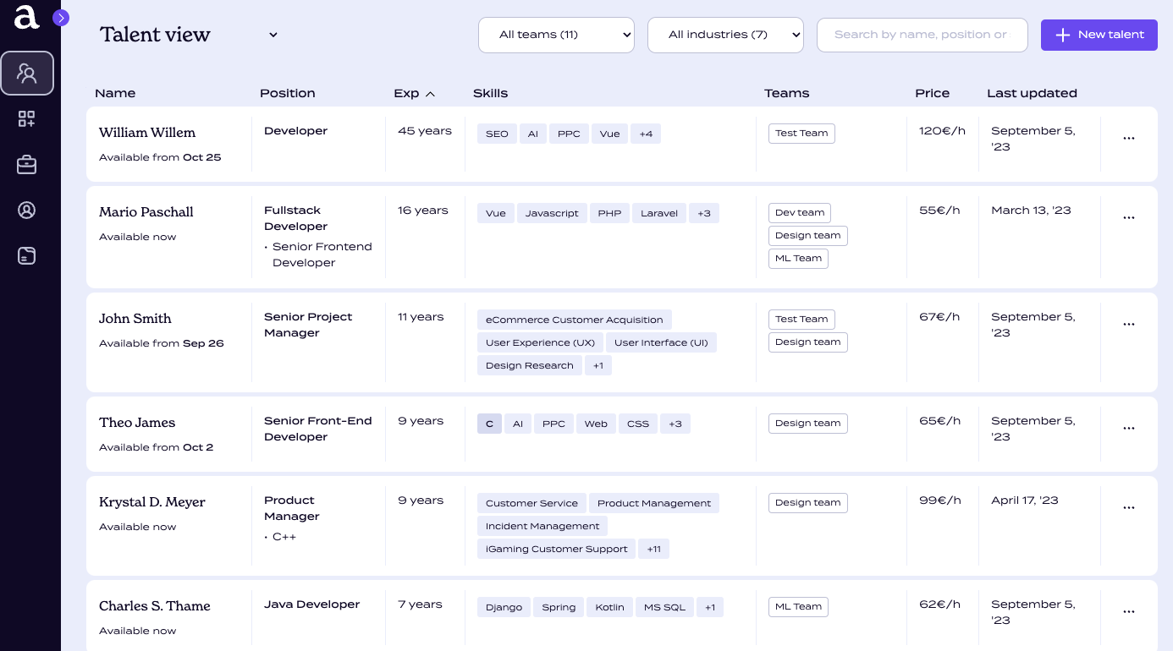Image resolution: width=1173 pixels, height=651 pixels.
Task: Open Krystal D. Meyer's talent name
Action: pos(152,502)
